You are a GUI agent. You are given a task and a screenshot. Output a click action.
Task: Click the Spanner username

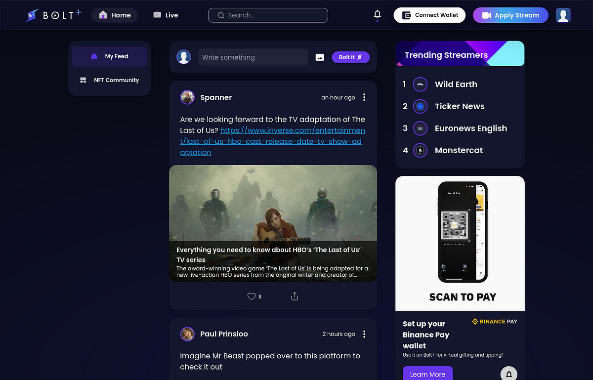click(216, 97)
